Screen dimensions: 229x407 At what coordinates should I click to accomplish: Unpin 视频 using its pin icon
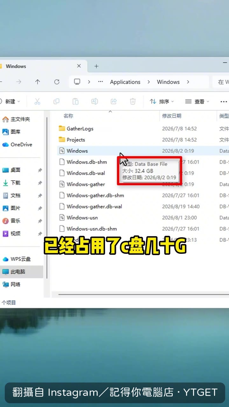(x=40, y=234)
